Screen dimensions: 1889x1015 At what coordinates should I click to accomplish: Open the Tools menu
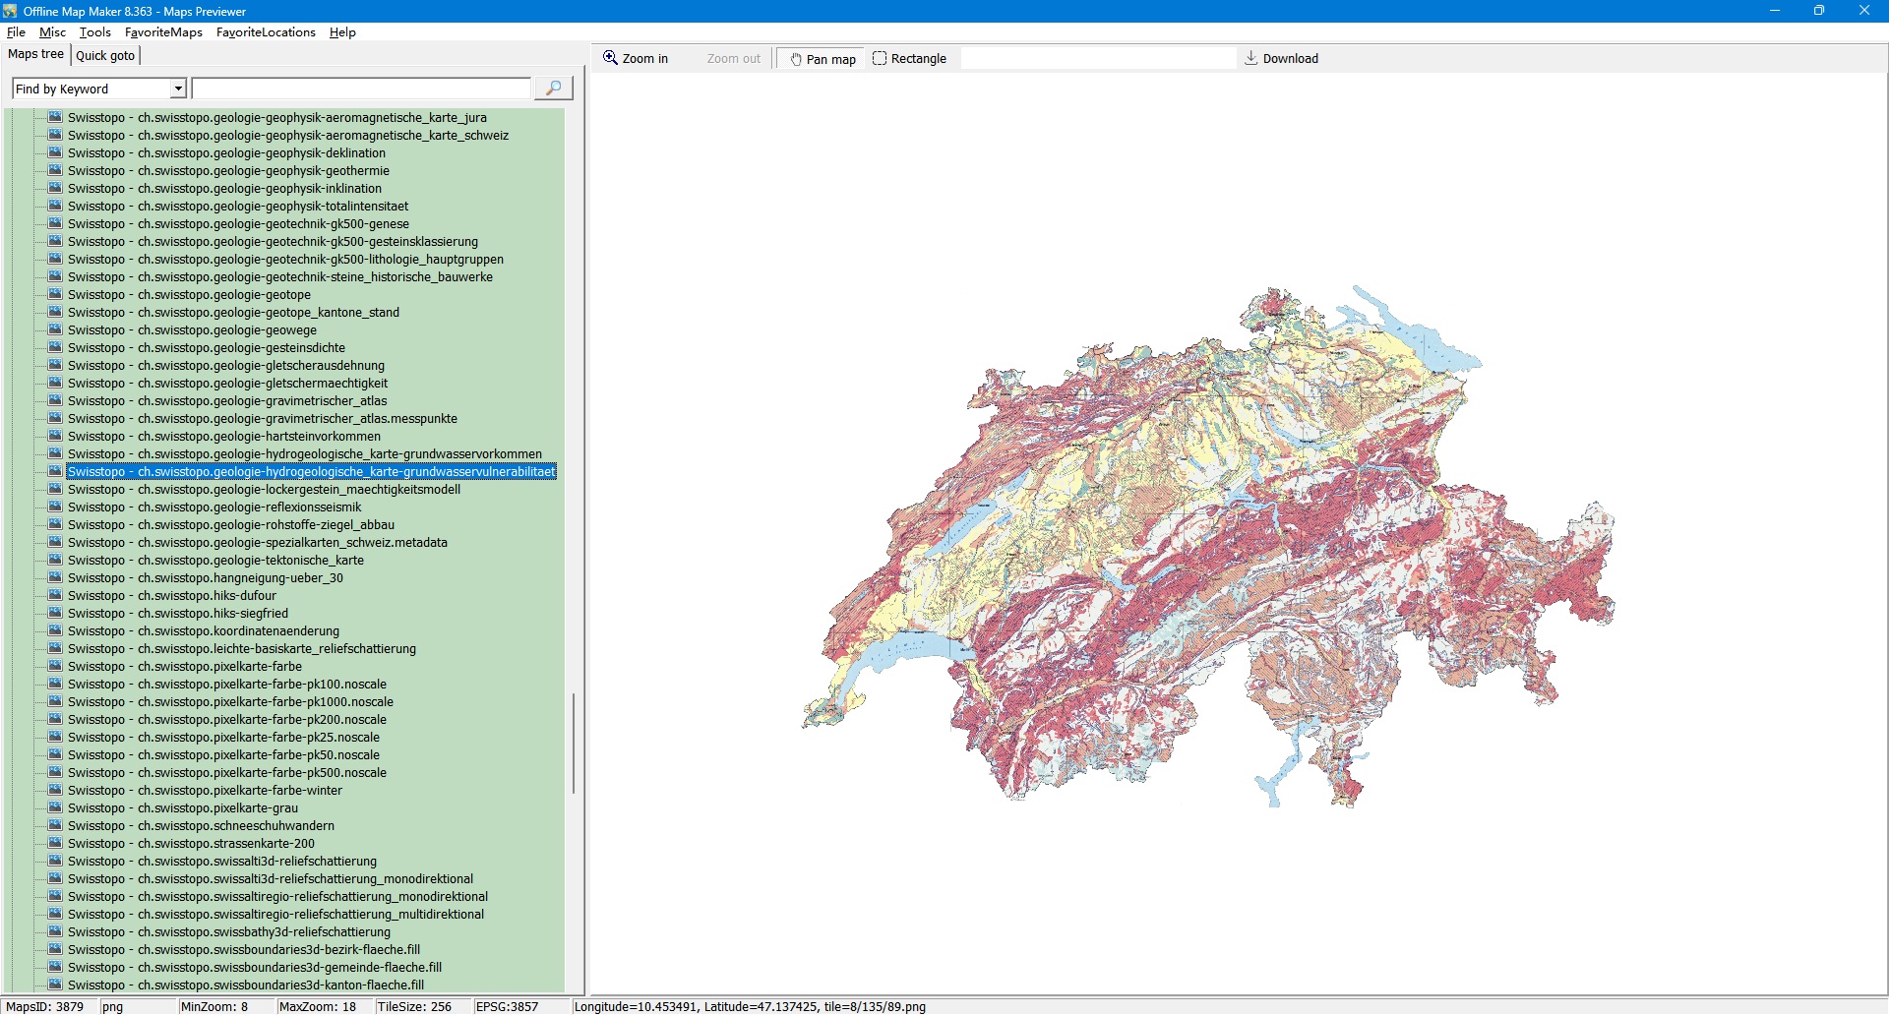[94, 32]
